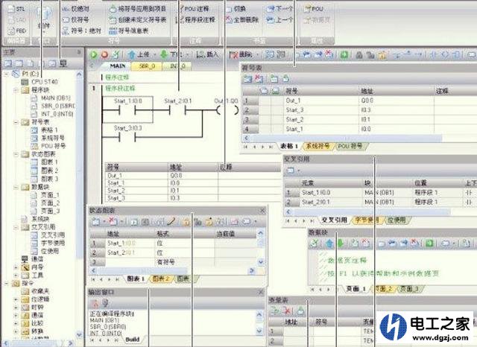Switch the editor to FBD view
Viewport: 477px width, 347px height.
tap(16, 31)
